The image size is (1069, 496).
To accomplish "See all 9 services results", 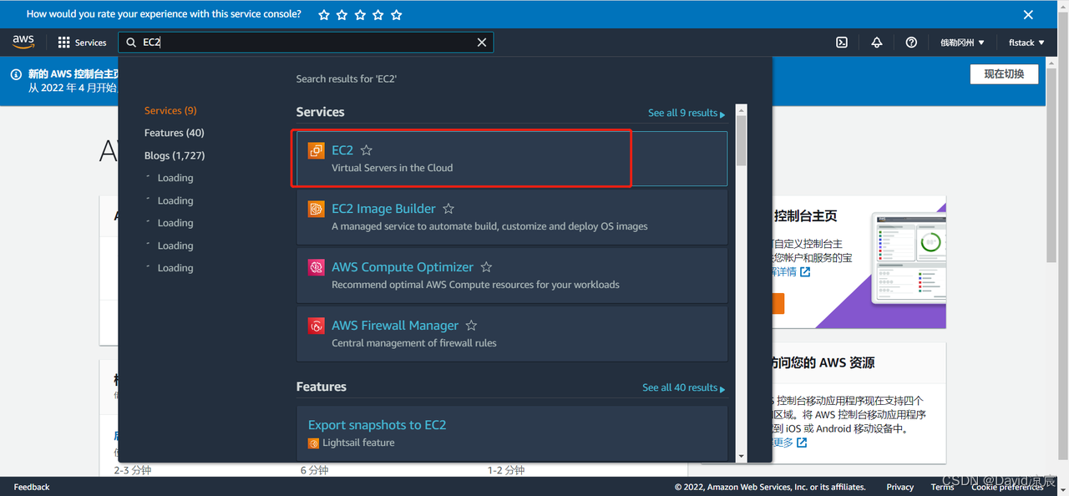I will pos(686,113).
